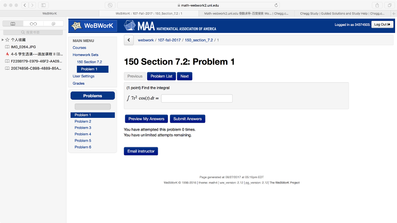Show all tabs overview icon
Screen dimensions: 397x223
coord(390,5)
